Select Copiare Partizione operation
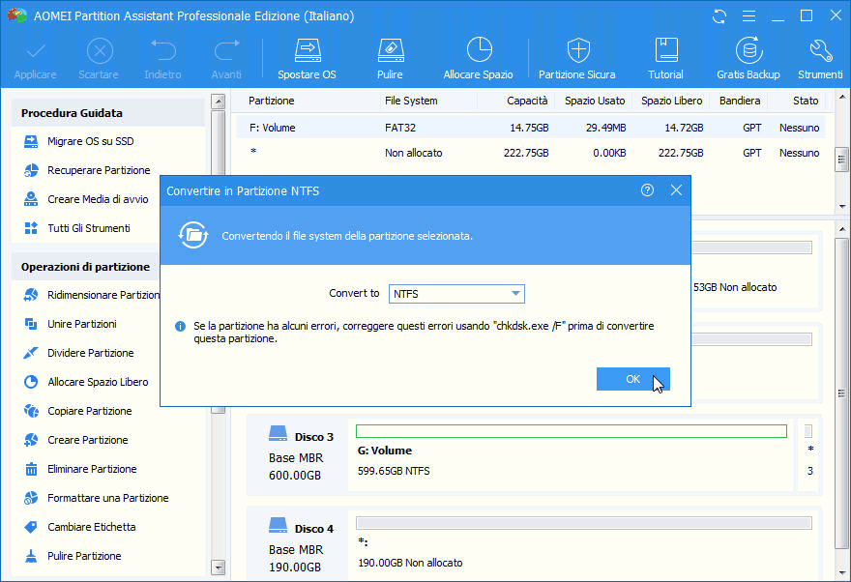The width and height of the screenshot is (851, 582). [x=78, y=411]
